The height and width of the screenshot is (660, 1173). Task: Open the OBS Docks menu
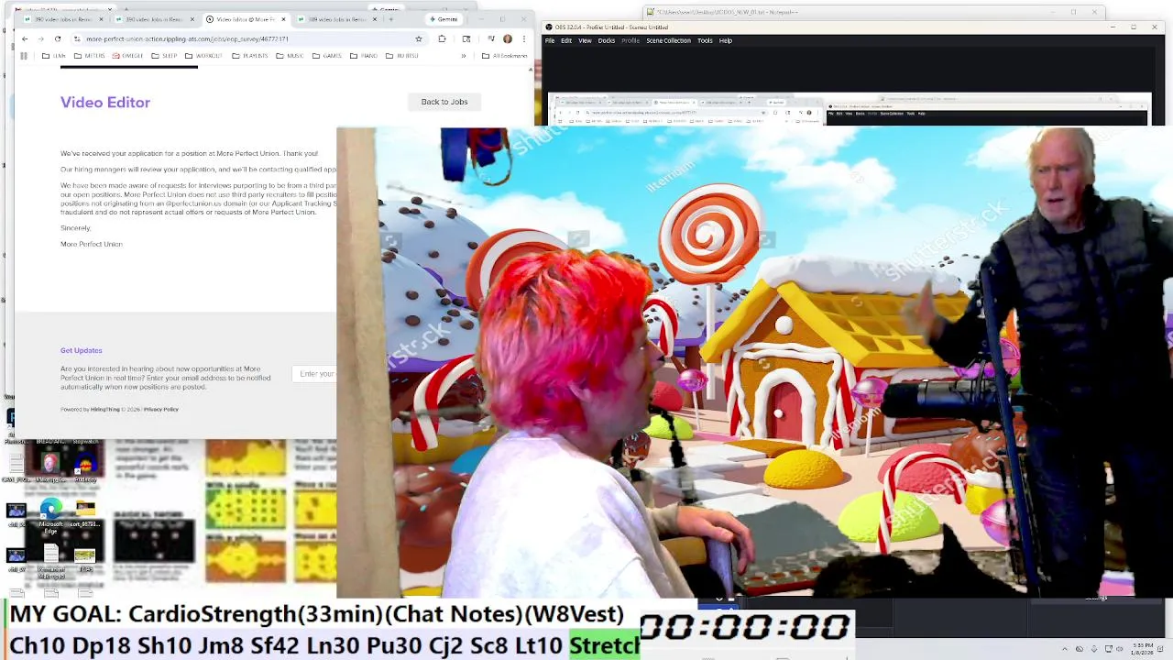coord(607,40)
